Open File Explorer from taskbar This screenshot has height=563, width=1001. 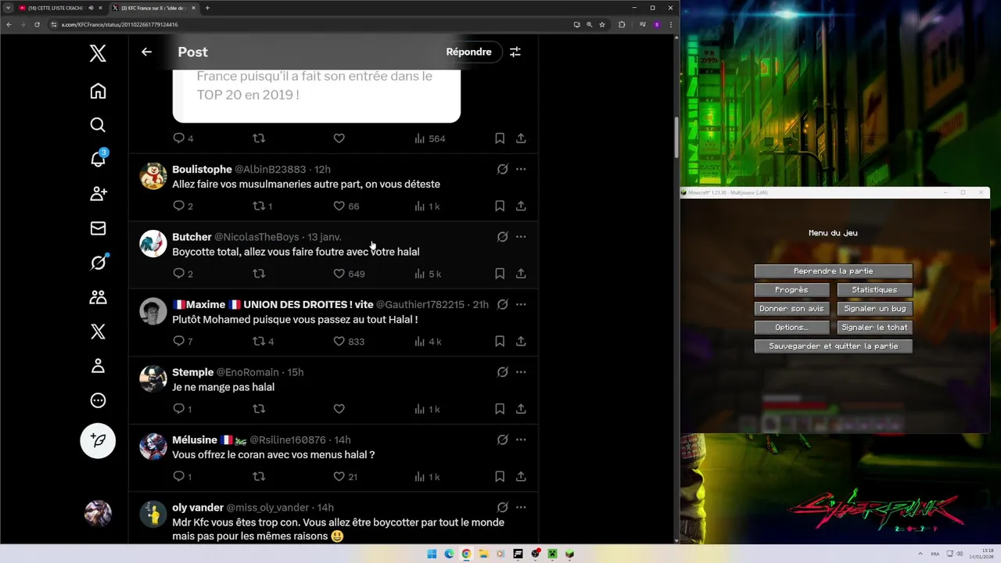point(483,554)
